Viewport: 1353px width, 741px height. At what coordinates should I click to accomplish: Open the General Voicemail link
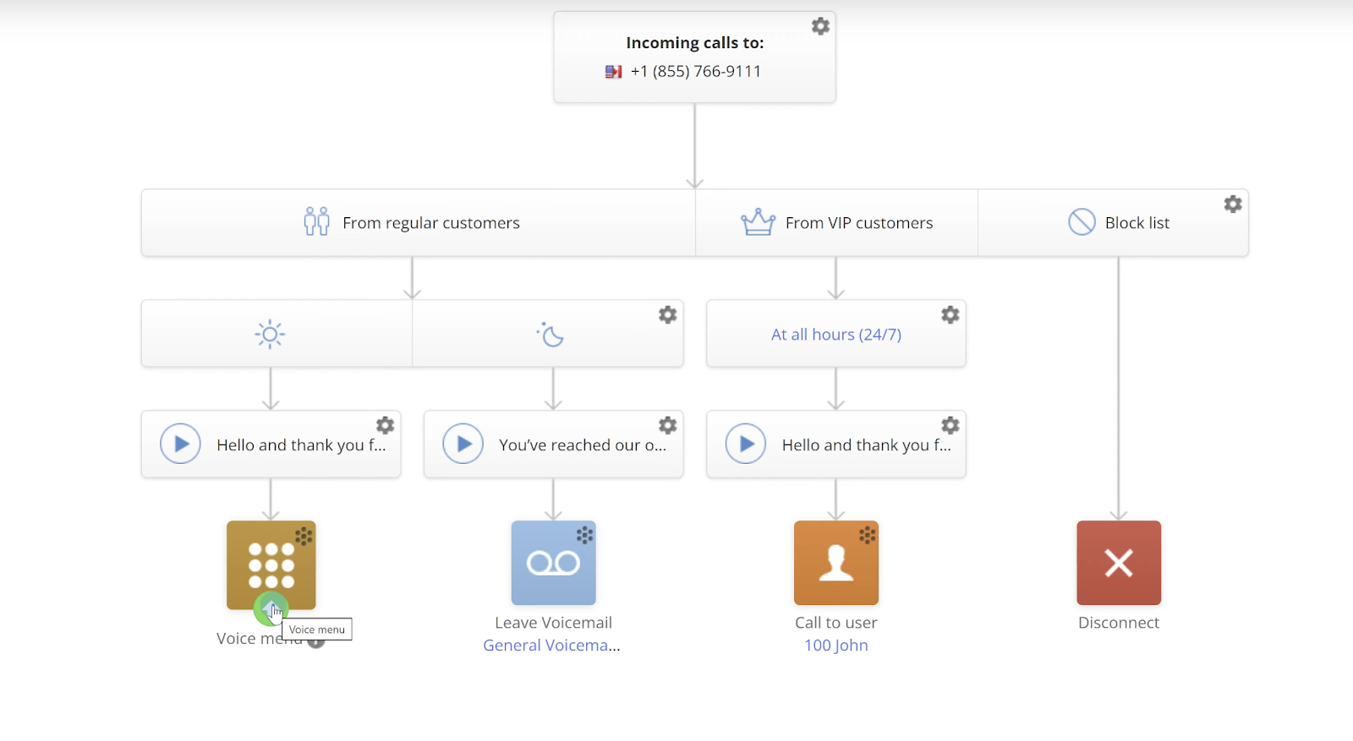(551, 646)
